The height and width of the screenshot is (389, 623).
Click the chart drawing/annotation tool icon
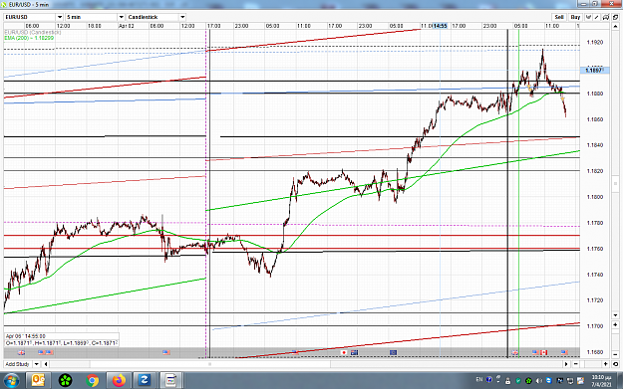(x=606, y=17)
